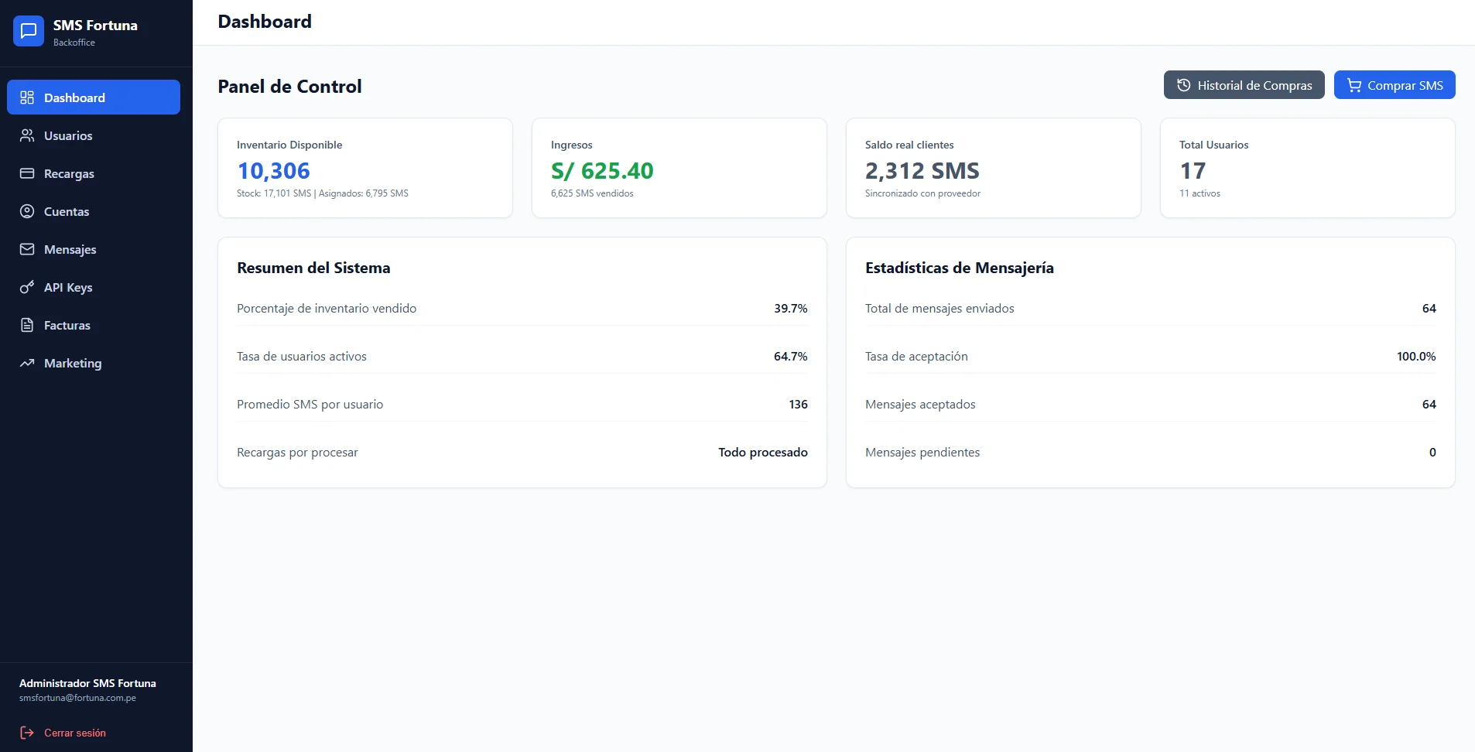The height and width of the screenshot is (752, 1475).
Task: Click the 100.0% acceptance value
Action: tap(1416, 356)
